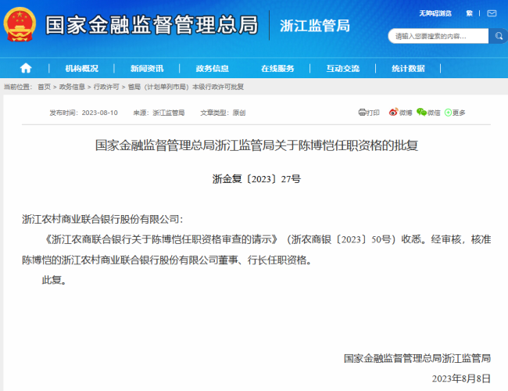Open 政务信息 menu

[x=213, y=68]
